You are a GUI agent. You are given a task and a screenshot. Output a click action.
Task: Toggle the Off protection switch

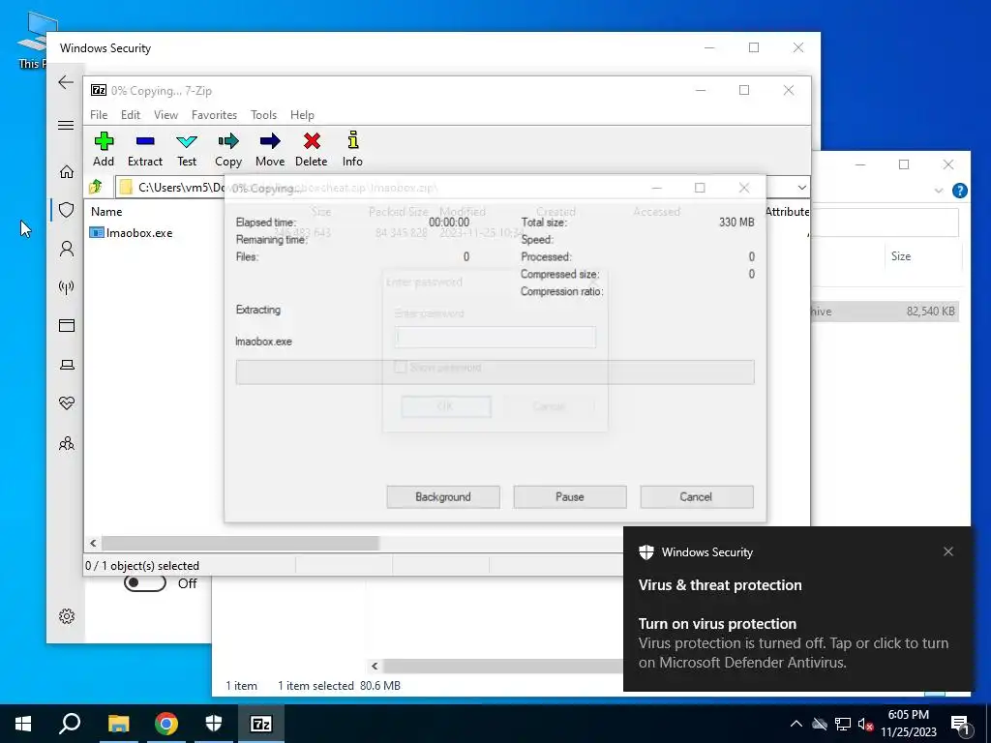145,583
